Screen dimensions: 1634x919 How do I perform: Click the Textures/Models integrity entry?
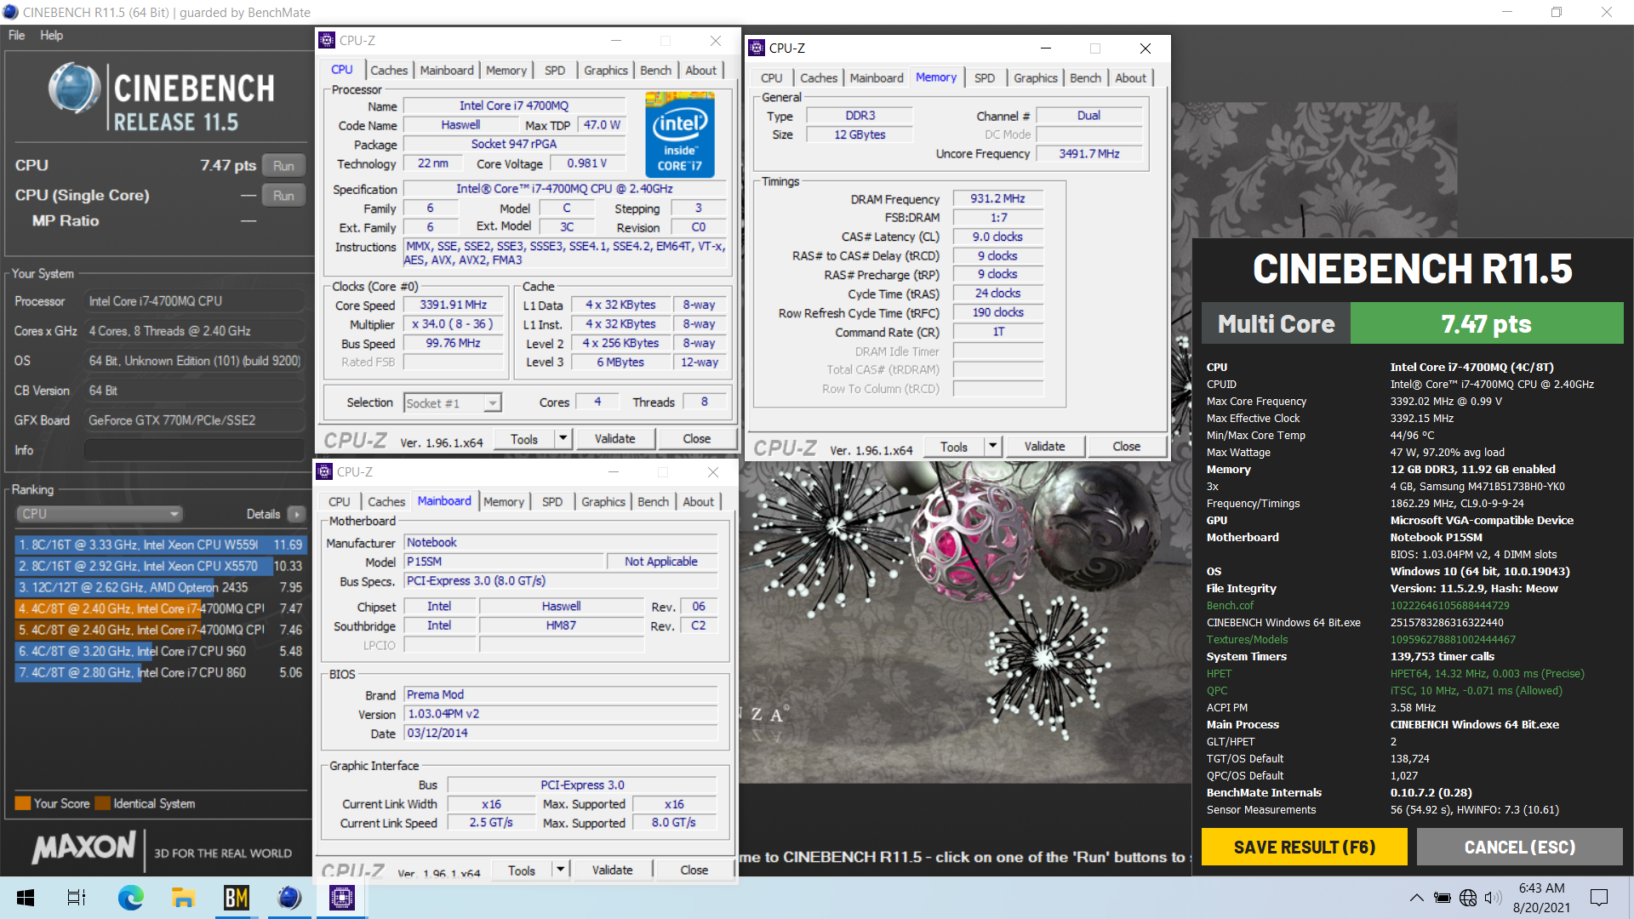(1247, 640)
